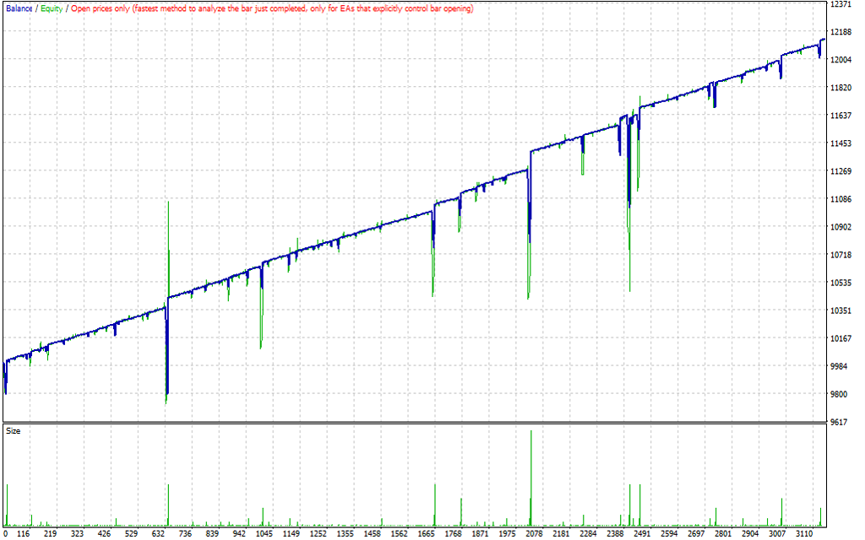Click the 2078 mark on the horizontal axis
Viewport: 865px width, 540px height.
click(535, 534)
